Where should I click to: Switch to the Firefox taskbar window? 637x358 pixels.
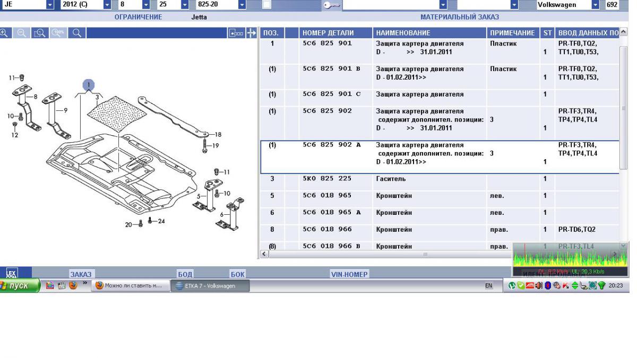[x=130, y=286]
